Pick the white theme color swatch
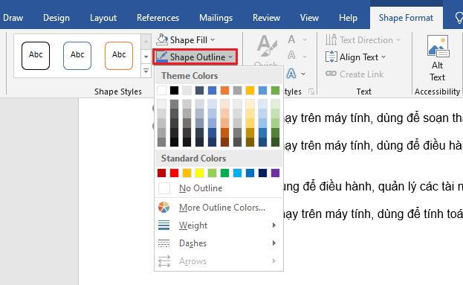This screenshot has height=285, width=463. (161, 90)
